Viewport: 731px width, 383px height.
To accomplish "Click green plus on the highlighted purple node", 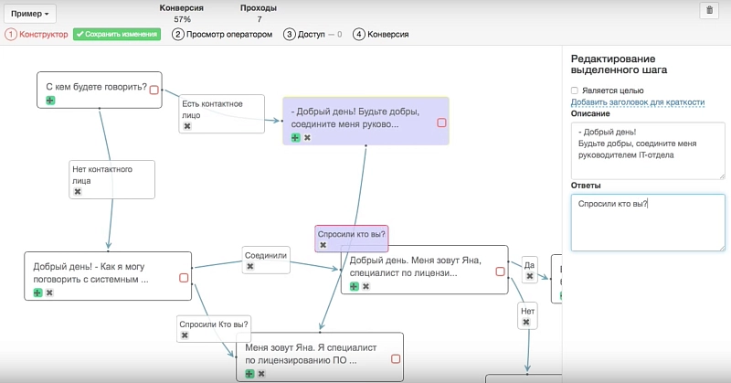I will pos(295,137).
